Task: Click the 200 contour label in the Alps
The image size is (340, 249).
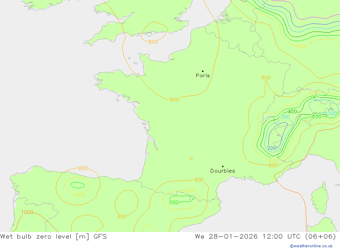Action: (x=272, y=148)
